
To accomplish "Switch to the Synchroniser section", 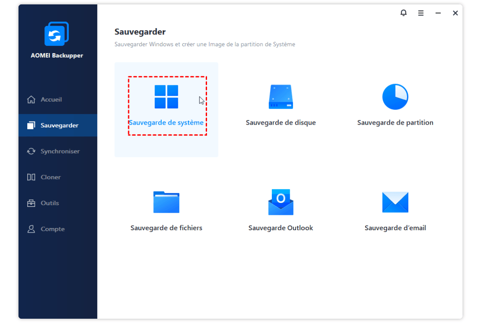I will [x=60, y=151].
